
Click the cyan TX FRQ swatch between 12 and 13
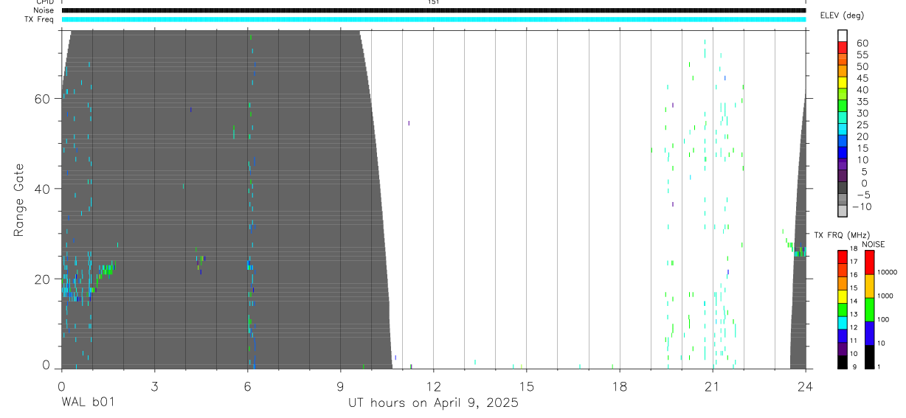843,321
